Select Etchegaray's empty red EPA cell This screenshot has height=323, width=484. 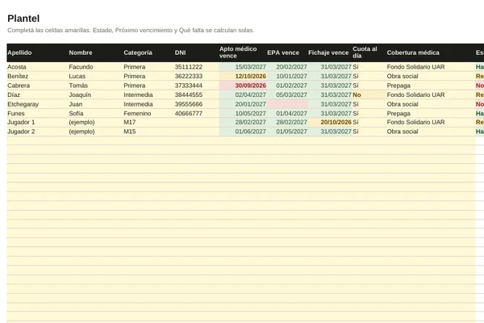pyautogui.click(x=287, y=104)
